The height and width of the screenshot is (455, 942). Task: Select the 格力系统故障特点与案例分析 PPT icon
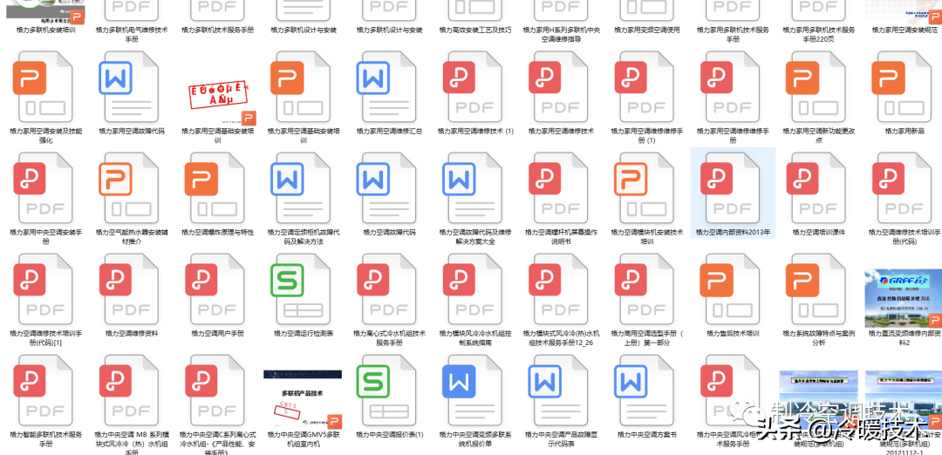(x=816, y=289)
